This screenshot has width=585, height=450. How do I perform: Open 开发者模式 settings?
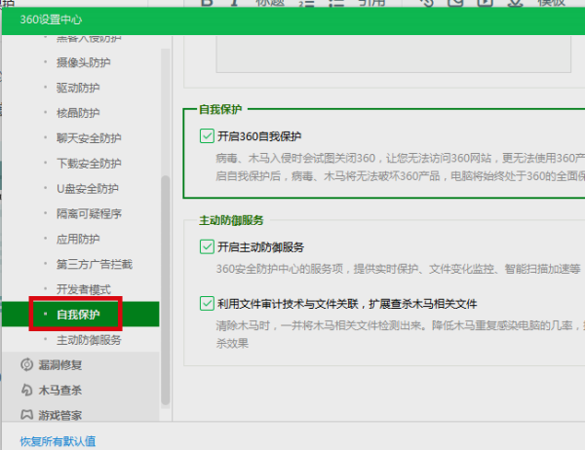[84, 289]
